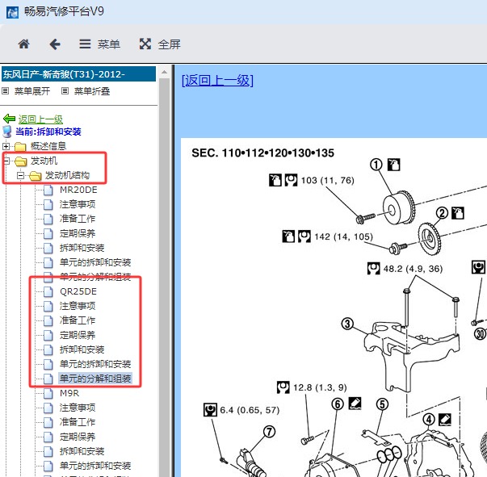Image resolution: width=487 pixels, height=477 pixels.
Task: Open 定期保养 under QR25DE
Action: point(78,335)
